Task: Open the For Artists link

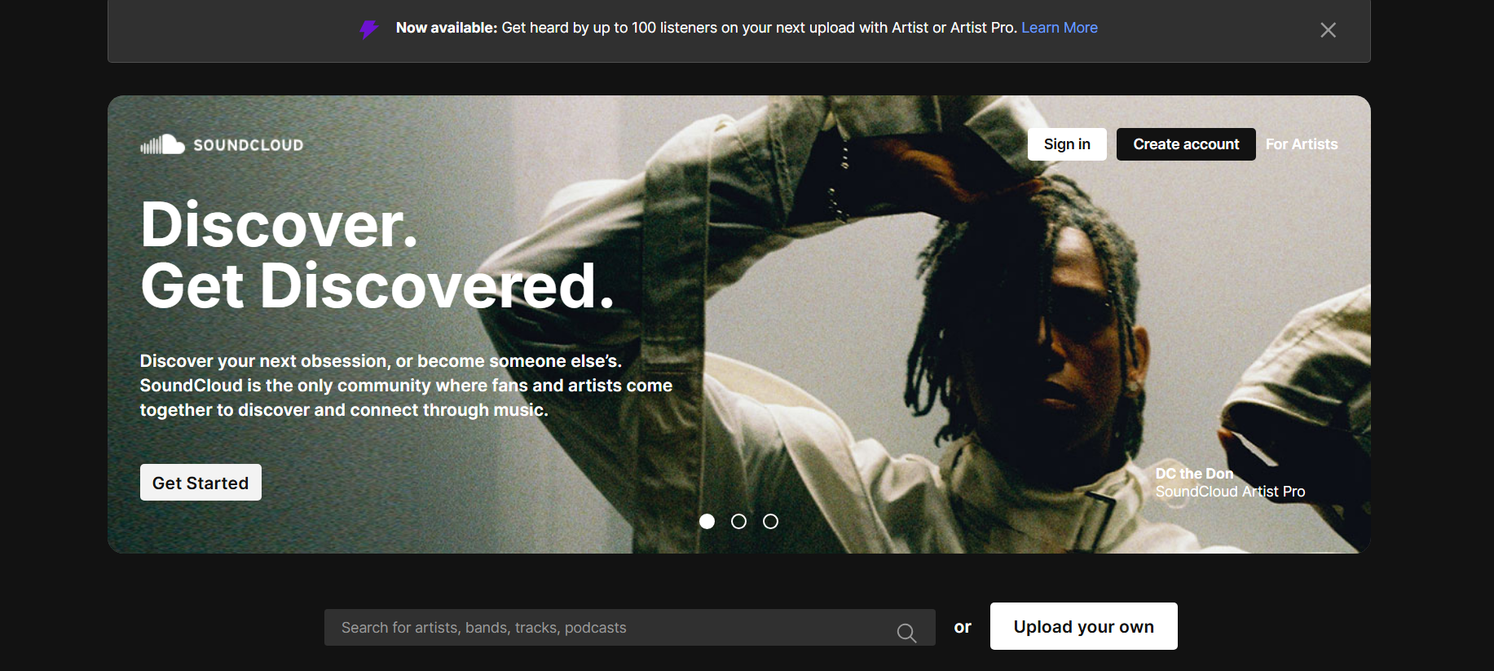Action: (1302, 144)
